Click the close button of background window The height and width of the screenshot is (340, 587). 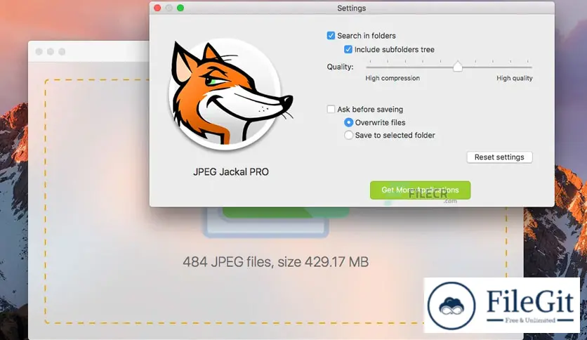click(39, 52)
